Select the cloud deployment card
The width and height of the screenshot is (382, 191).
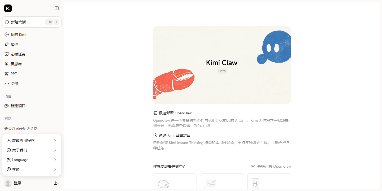pyautogui.click(x=175, y=181)
